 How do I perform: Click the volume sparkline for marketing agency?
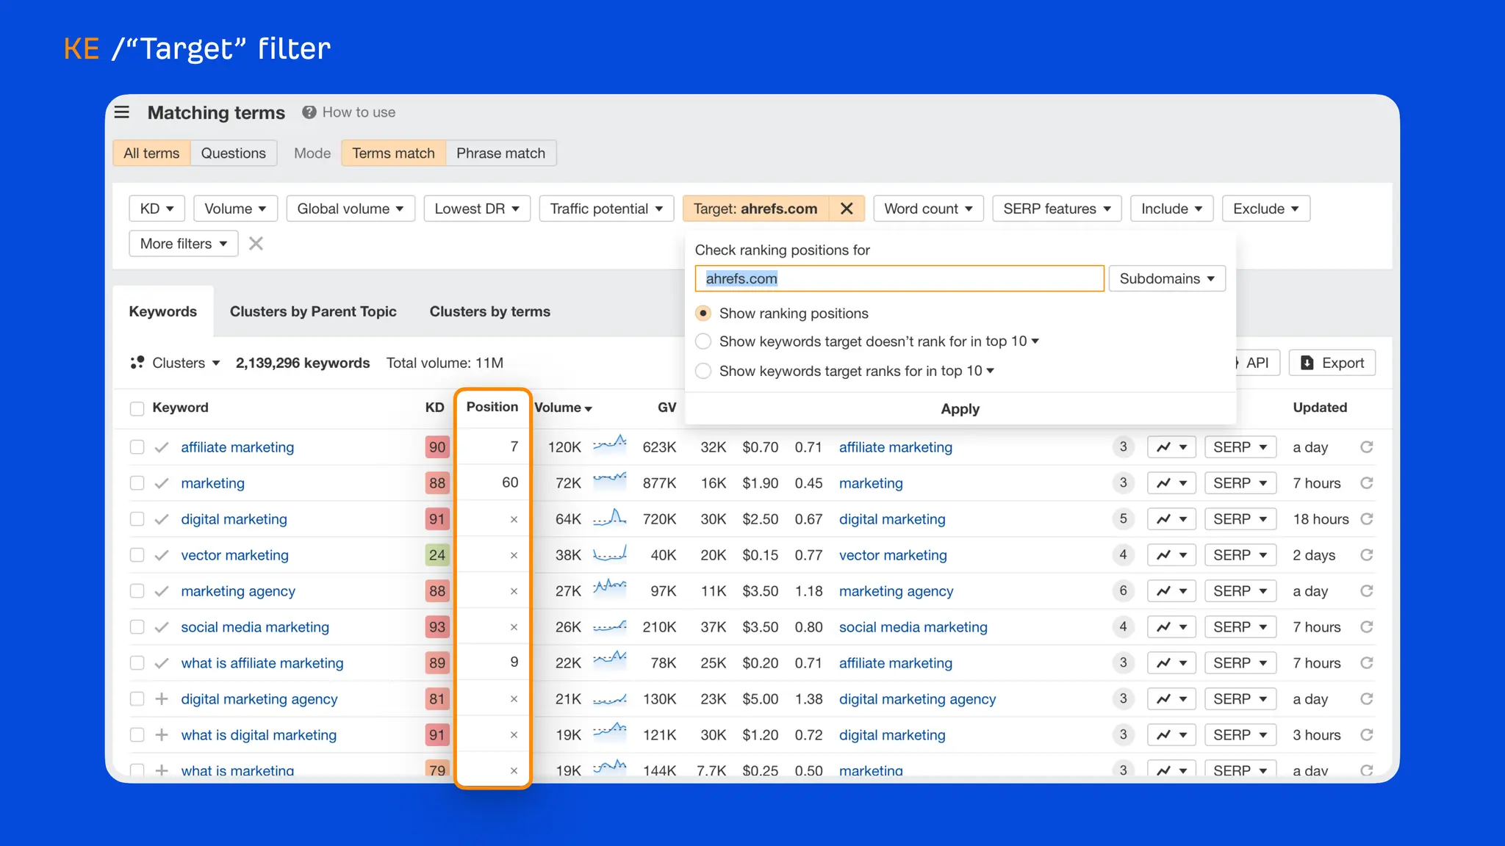click(x=610, y=587)
